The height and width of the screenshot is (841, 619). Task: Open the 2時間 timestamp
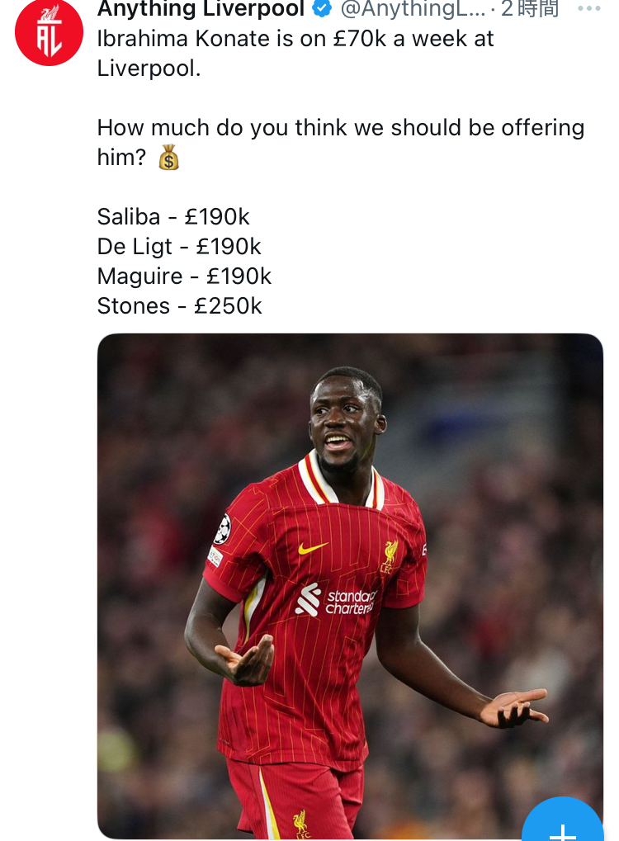click(x=530, y=8)
